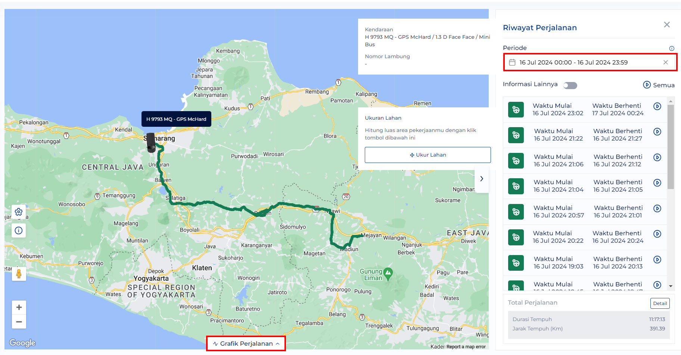Click Waktu Berhenti 16 Jul 2024 20:13
Viewport: 681px width, 355px height.
[x=618, y=263]
